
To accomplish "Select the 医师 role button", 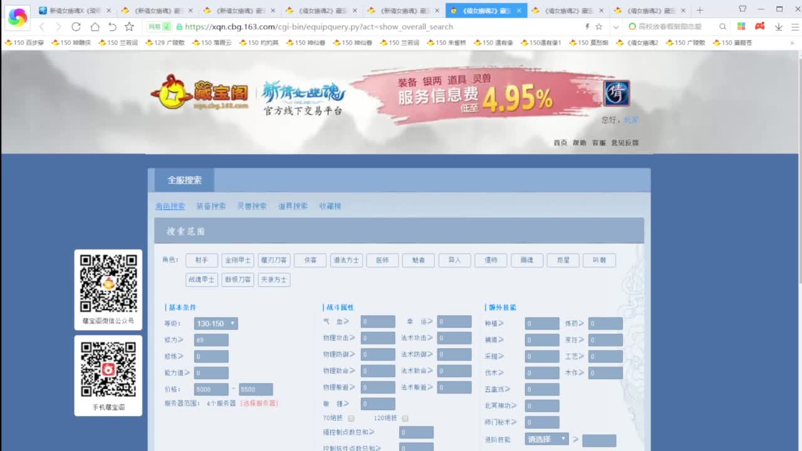I will (x=382, y=261).
